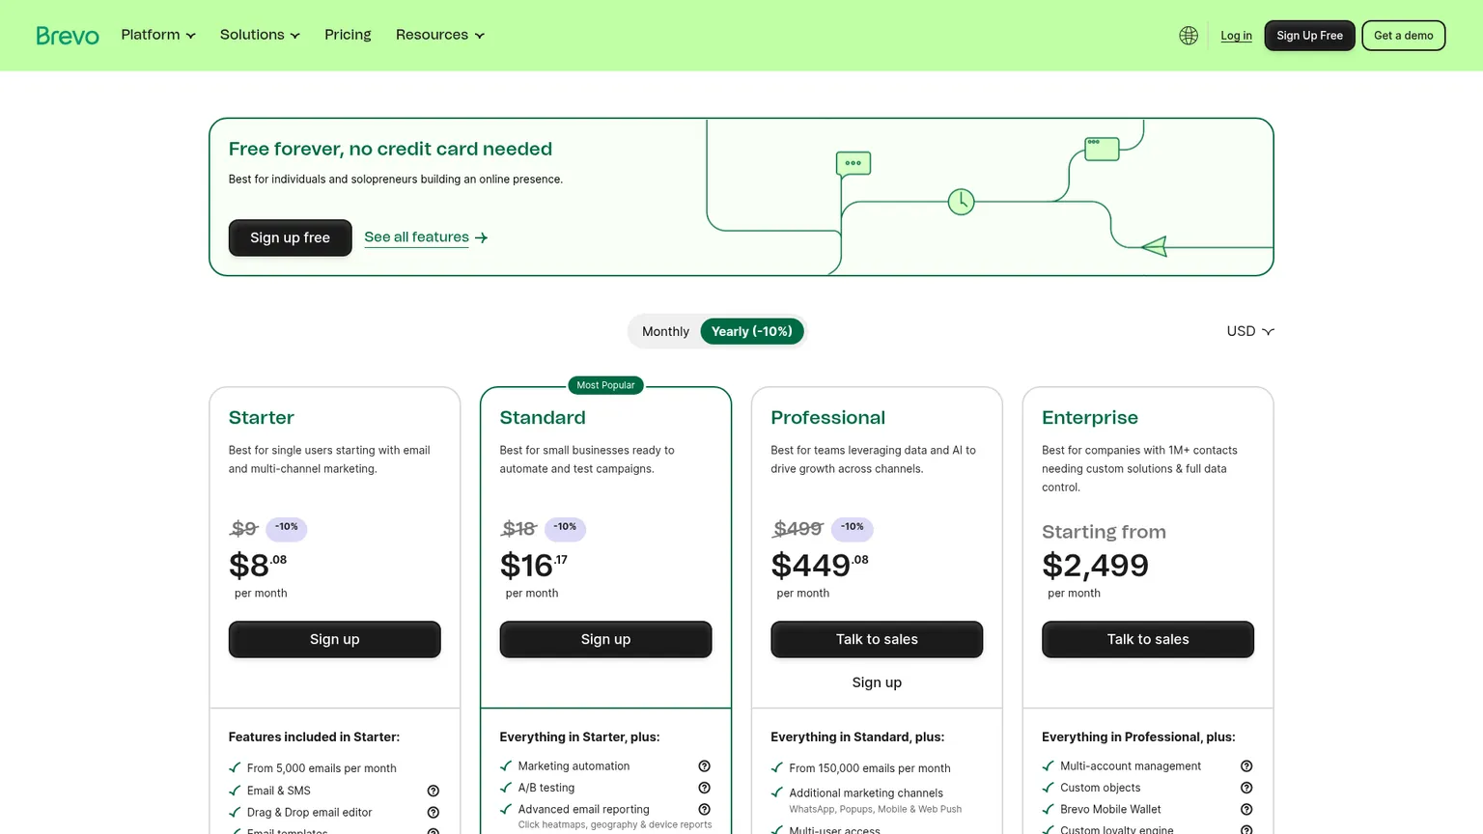The width and height of the screenshot is (1483, 834).
Task: Show help for Multi-account management
Action: click(x=1246, y=766)
